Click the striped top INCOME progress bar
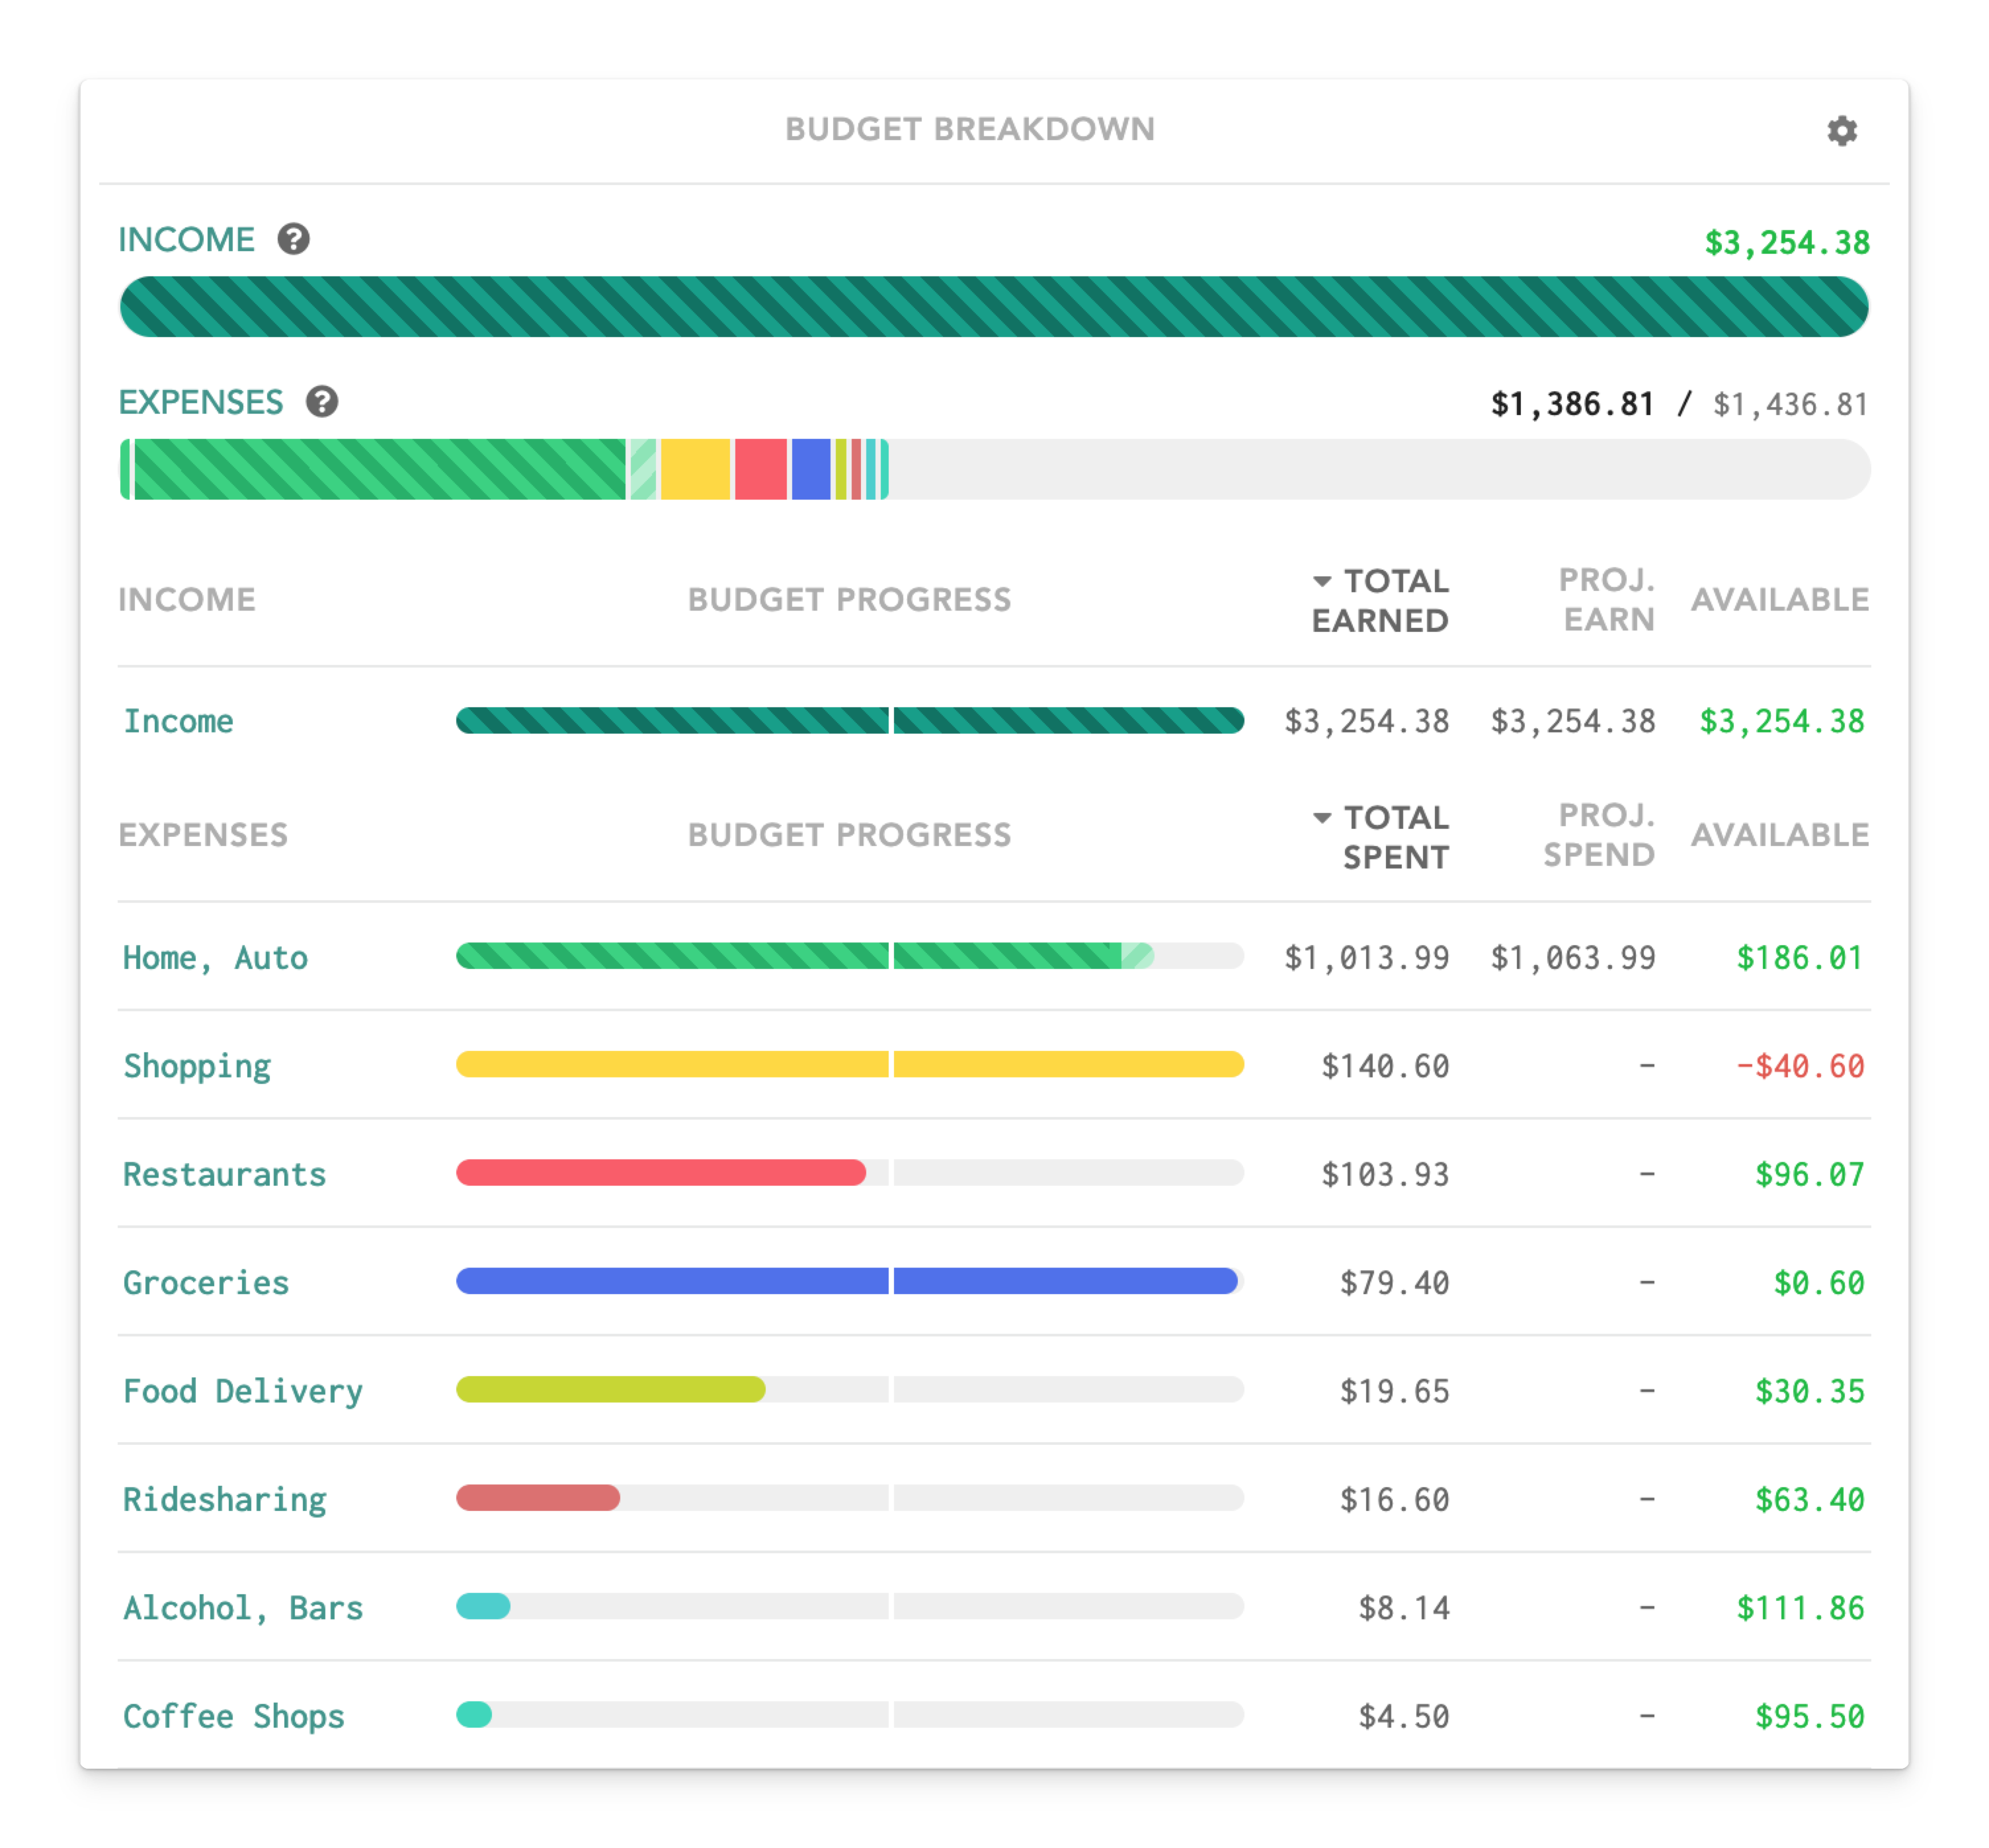 coord(993,307)
